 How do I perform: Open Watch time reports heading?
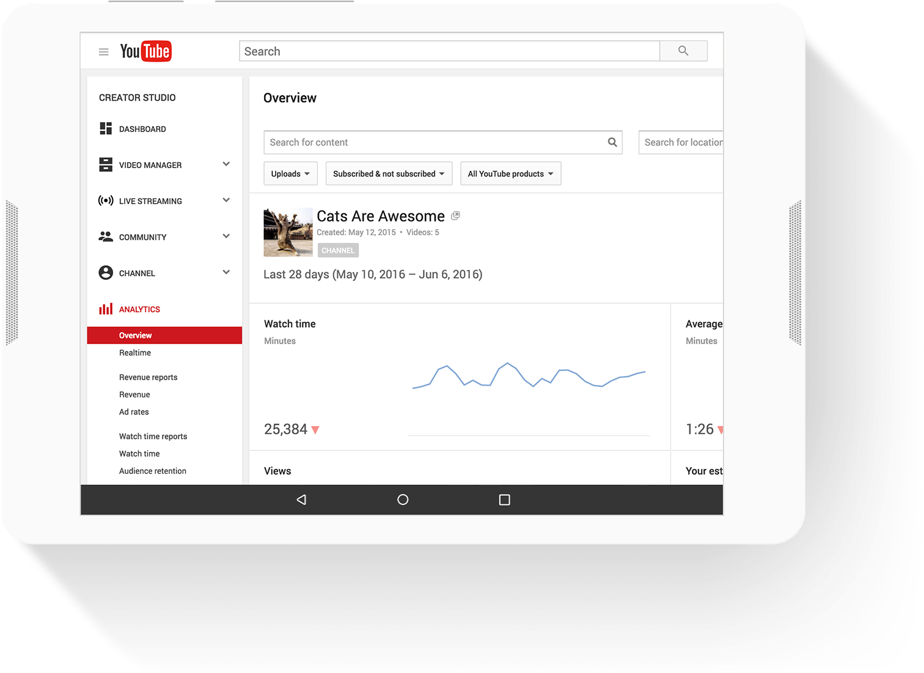click(x=153, y=436)
